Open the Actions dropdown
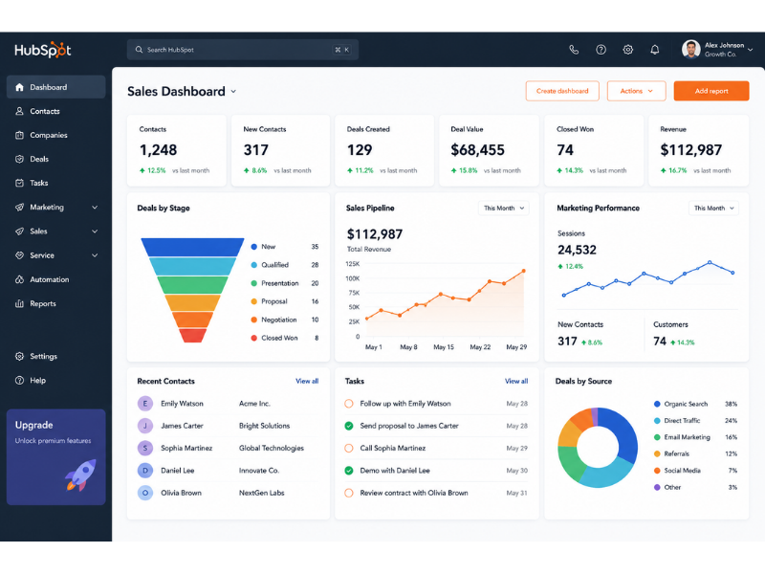 (x=636, y=91)
